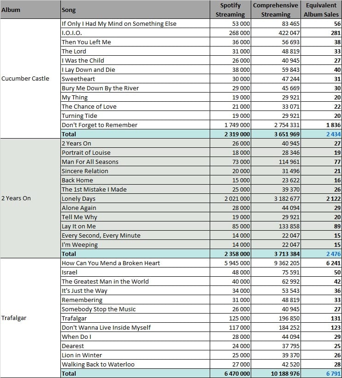Select the 'Lion in Winter' cell
342x378 pixels.
click(x=135, y=355)
